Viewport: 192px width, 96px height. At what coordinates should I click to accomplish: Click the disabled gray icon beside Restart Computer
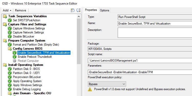15,61
